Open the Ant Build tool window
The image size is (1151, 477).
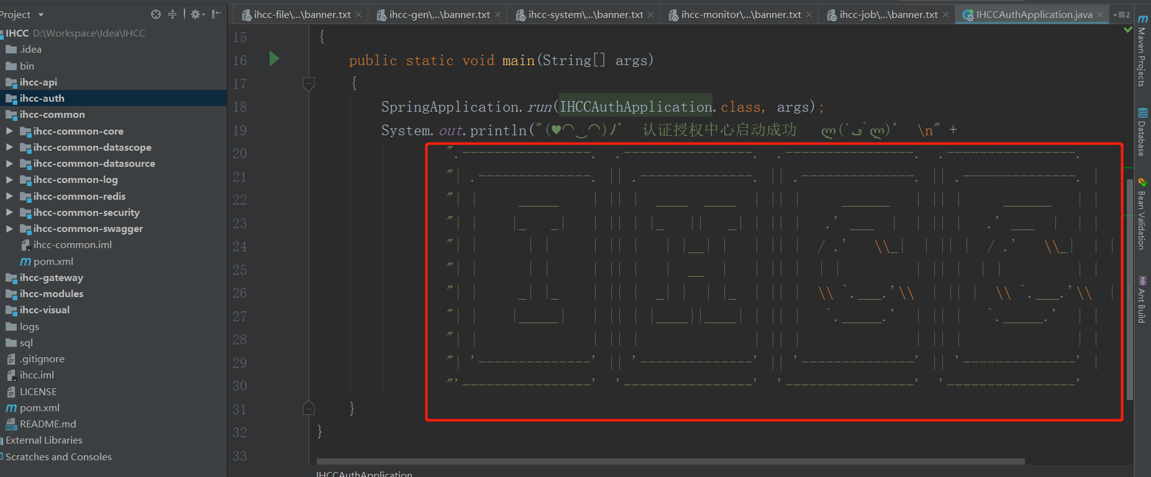1142,300
